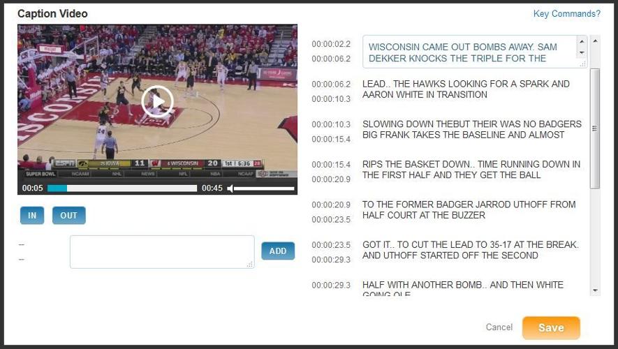Click up arrow in WISCONSIN caption textarea
The width and height of the screenshot is (618, 349).
(x=582, y=41)
